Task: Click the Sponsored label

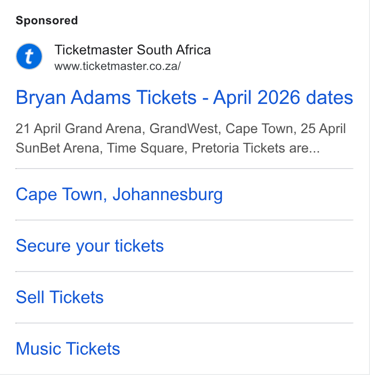Action: coord(47,20)
